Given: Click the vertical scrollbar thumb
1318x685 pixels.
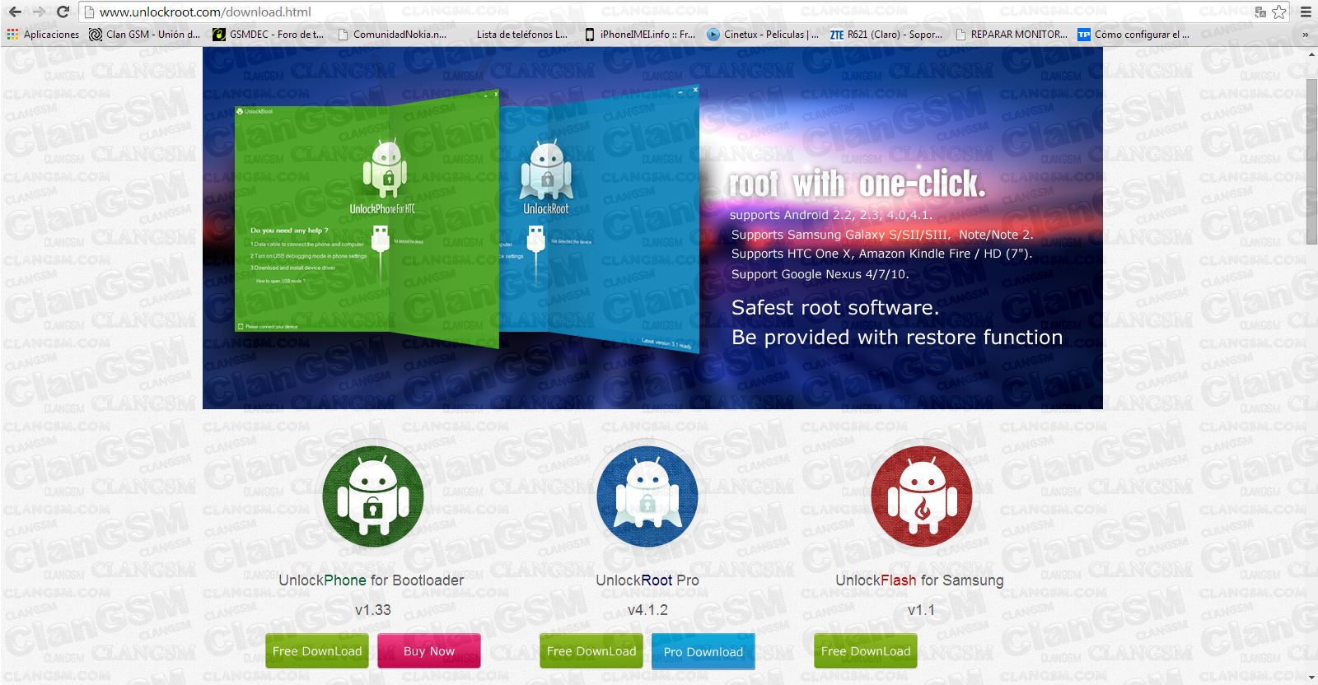Looking at the screenshot, I should coord(1311,161).
